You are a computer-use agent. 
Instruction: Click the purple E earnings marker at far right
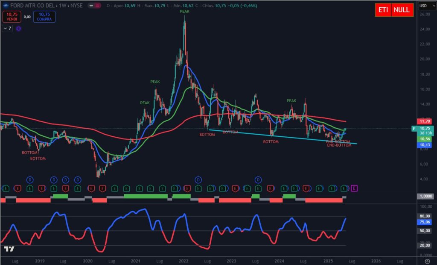(x=354, y=188)
